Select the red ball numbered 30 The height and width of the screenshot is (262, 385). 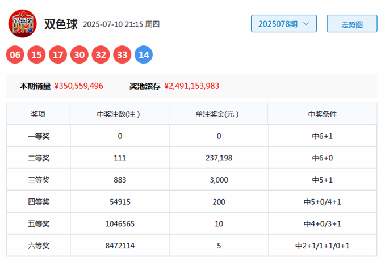[x=79, y=54]
